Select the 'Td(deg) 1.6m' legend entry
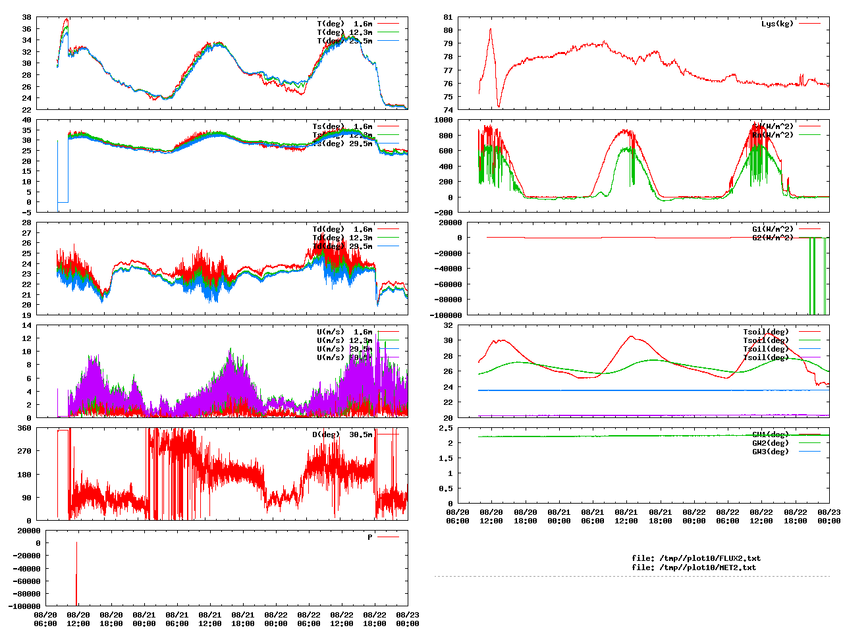 pos(342,229)
